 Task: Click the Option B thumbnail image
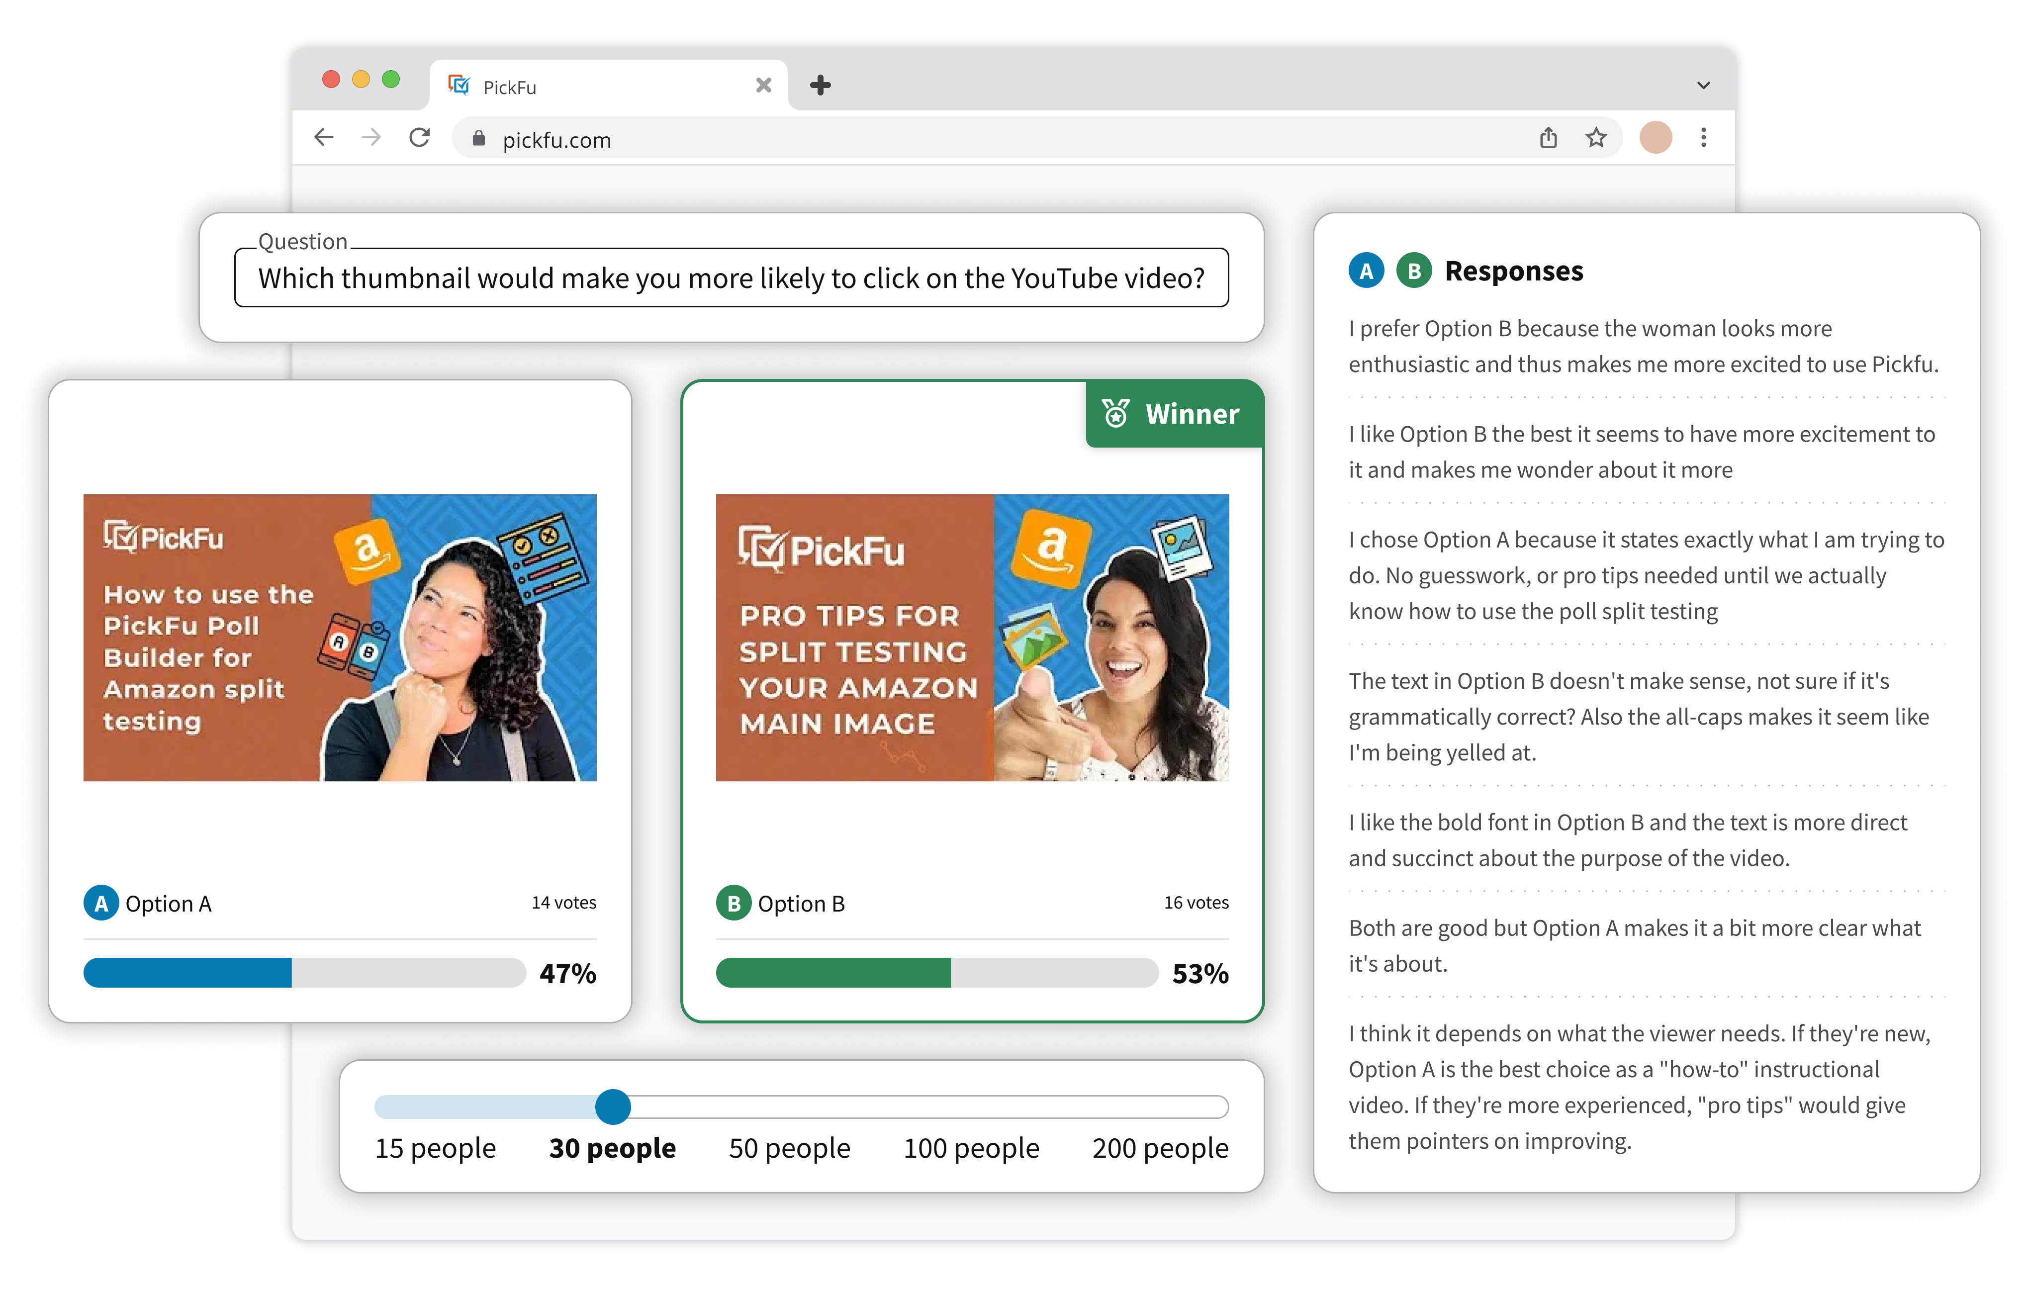[x=972, y=637]
